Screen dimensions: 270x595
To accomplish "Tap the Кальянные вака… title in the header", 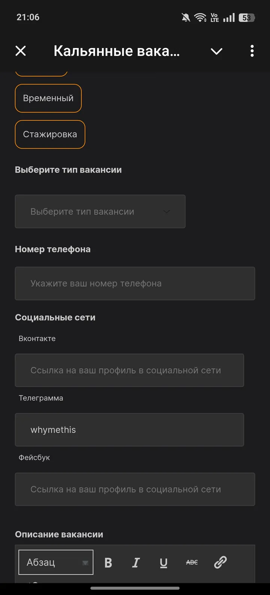I will click(116, 51).
